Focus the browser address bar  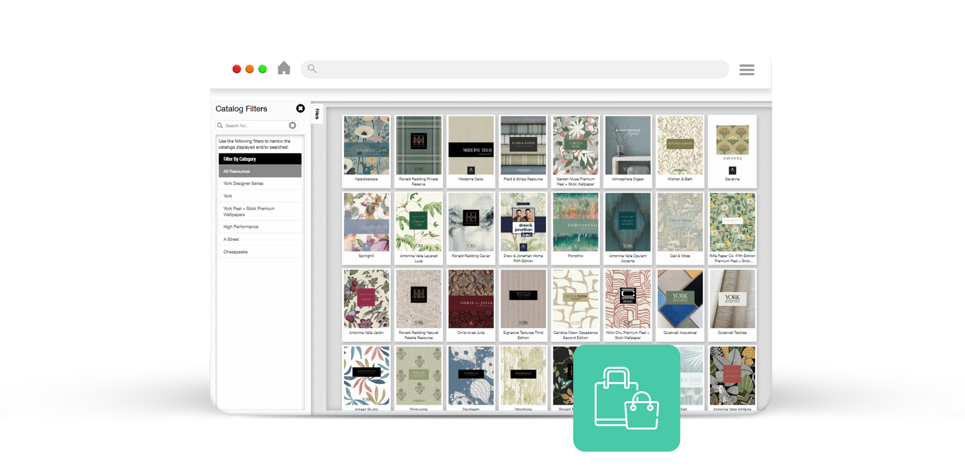coord(515,69)
